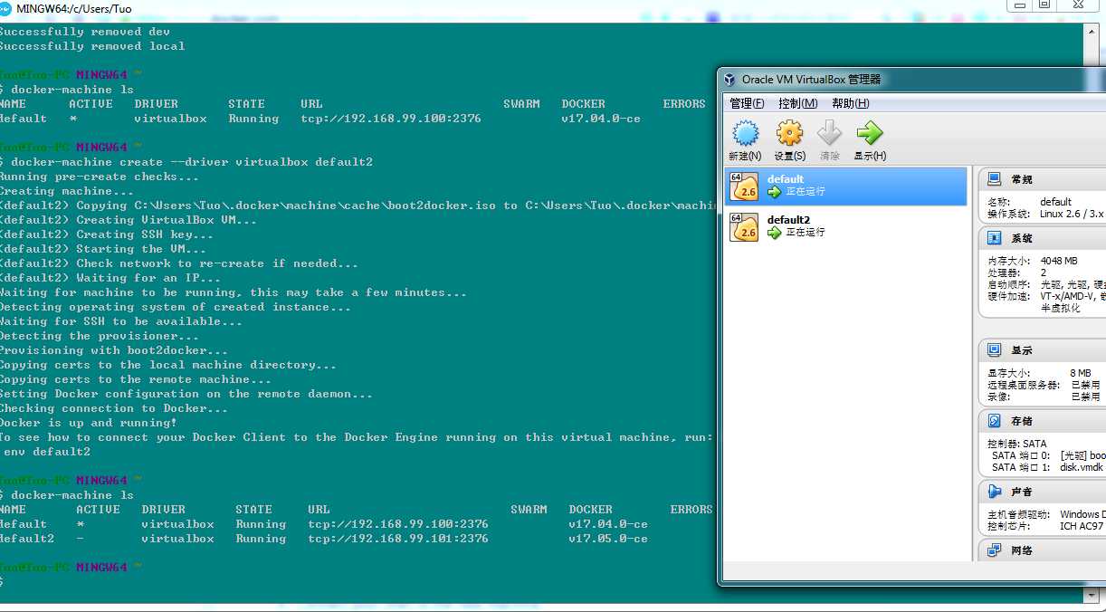Click the 存储 section heading
1106x612 pixels.
[x=1022, y=421]
